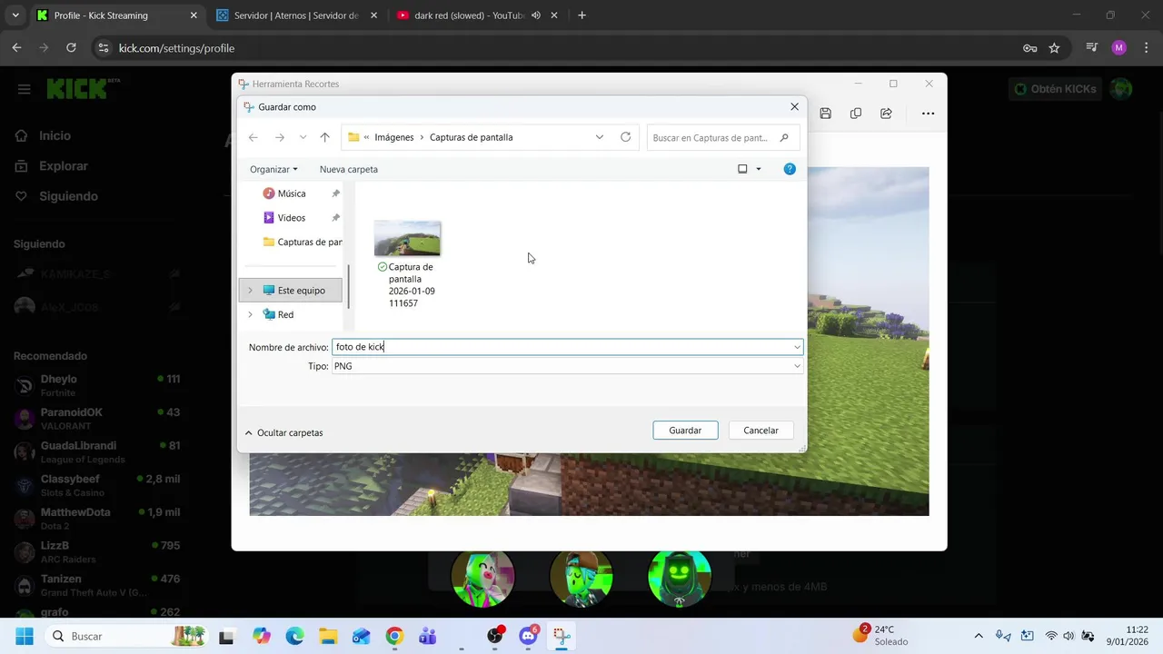Mute the YouTube tab audio icon

pyautogui.click(x=536, y=15)
